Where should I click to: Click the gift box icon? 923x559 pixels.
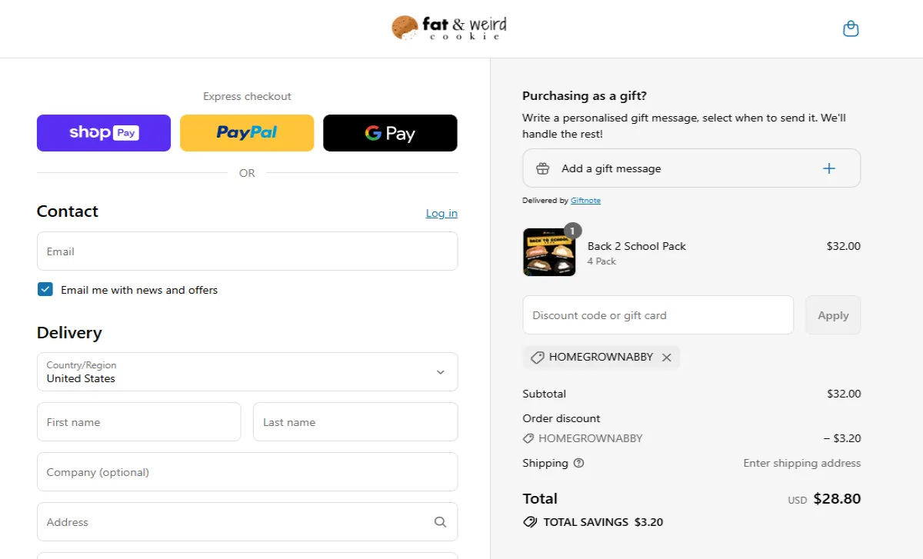pyautogui.click(x=543, y=168)
